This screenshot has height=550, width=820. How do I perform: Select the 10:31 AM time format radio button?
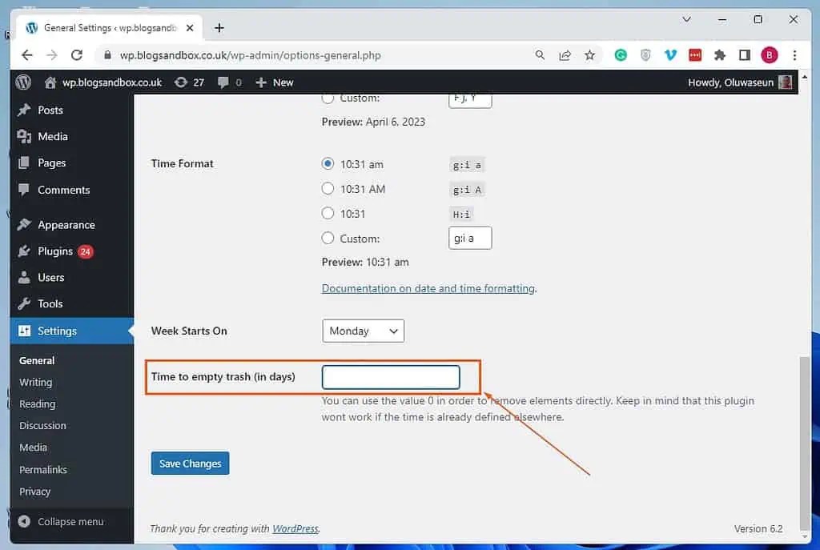pos(328,189)
